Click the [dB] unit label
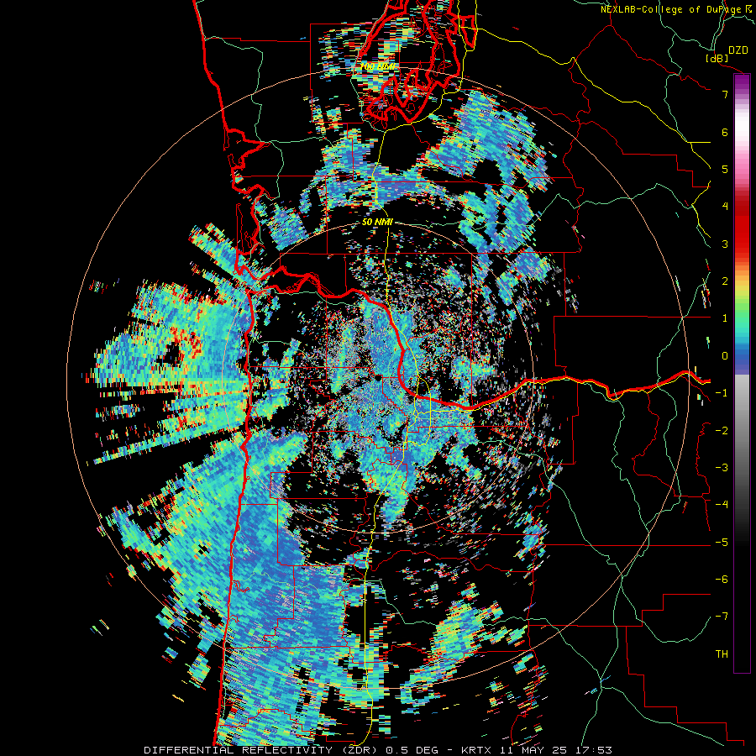Screen dimensions: 756x756 [717, 58]
